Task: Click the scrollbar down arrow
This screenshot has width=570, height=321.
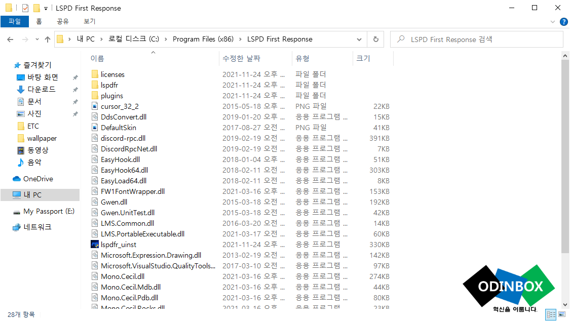Action: click(x=565, y=305)
